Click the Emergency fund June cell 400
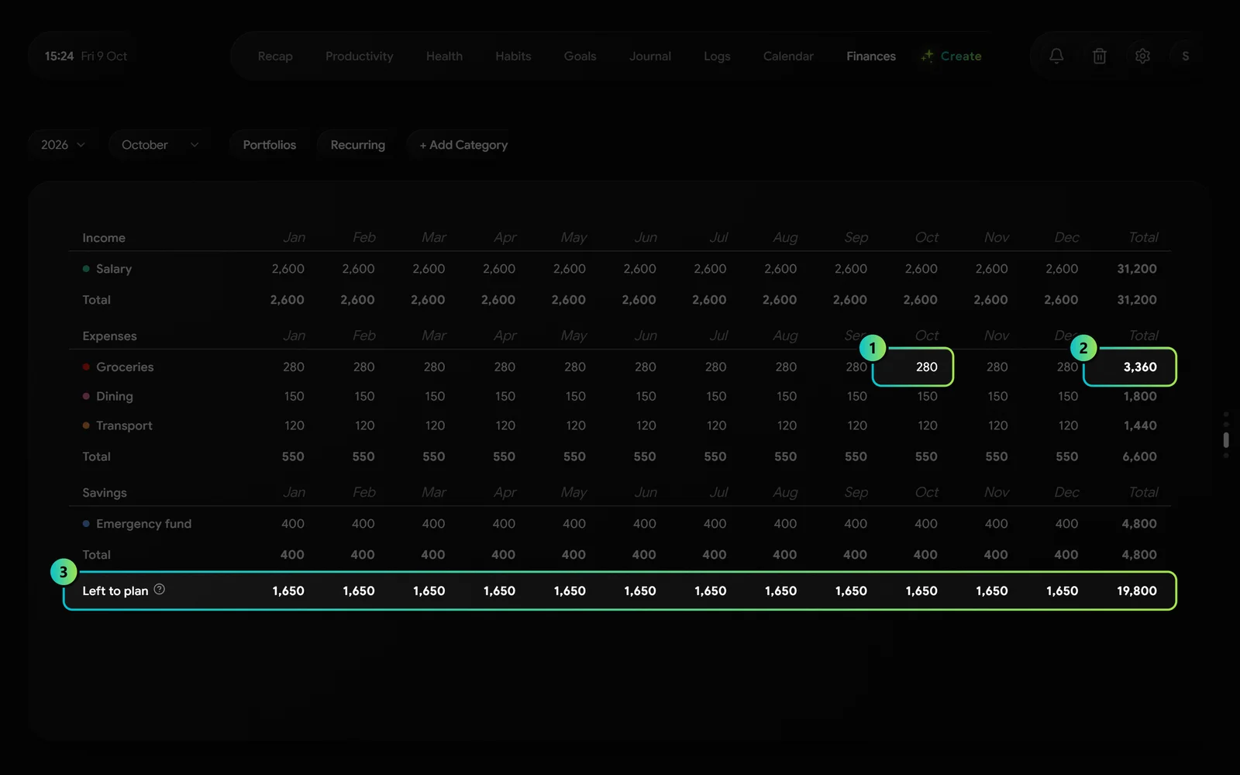The image size is (1240, 775). [645, 524]
